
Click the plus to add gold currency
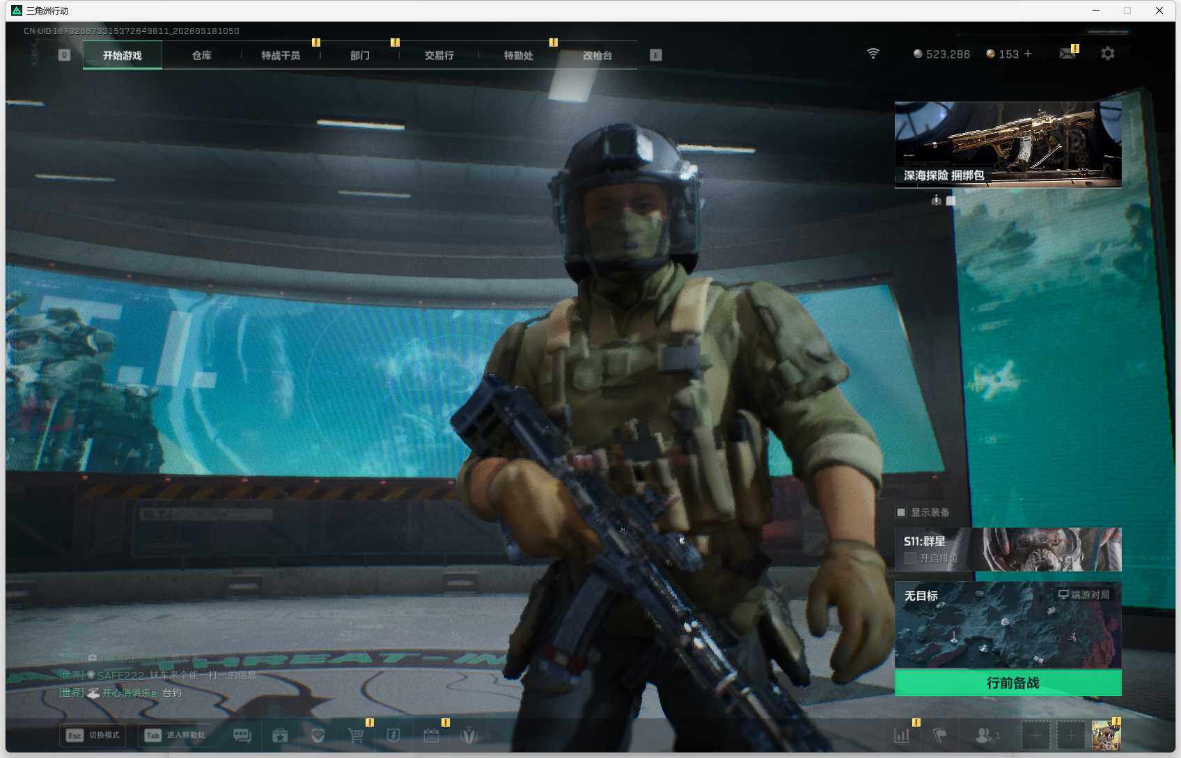click(x=1028, y=54)
